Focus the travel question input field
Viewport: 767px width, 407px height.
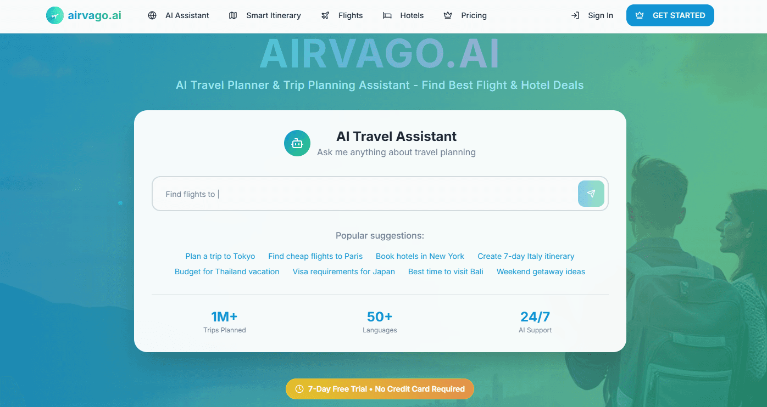tap(363, 194)
